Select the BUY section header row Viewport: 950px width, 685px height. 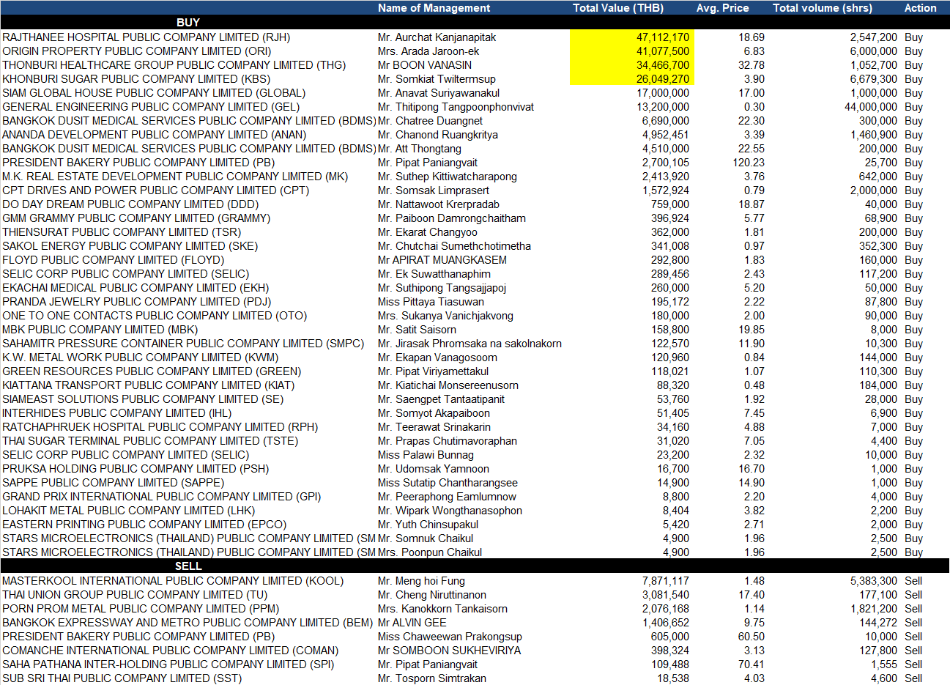click(x=475, y=23)
